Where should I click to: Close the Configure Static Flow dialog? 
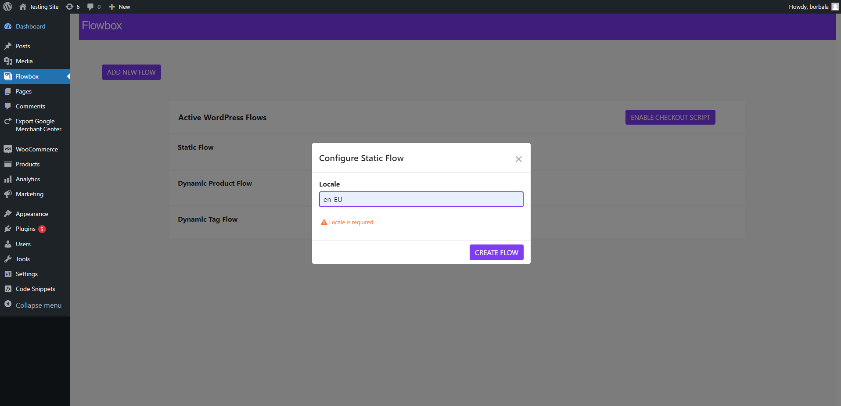(x=518, y=159)
